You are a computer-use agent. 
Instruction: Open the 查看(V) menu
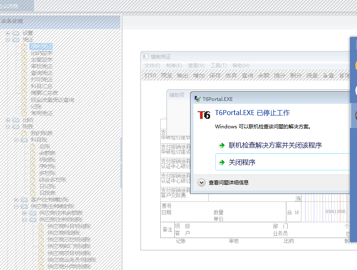[196, 66]
